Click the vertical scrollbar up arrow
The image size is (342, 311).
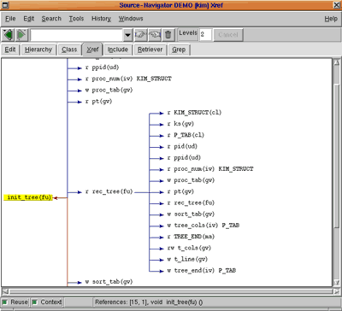click(x=336, y=62)
